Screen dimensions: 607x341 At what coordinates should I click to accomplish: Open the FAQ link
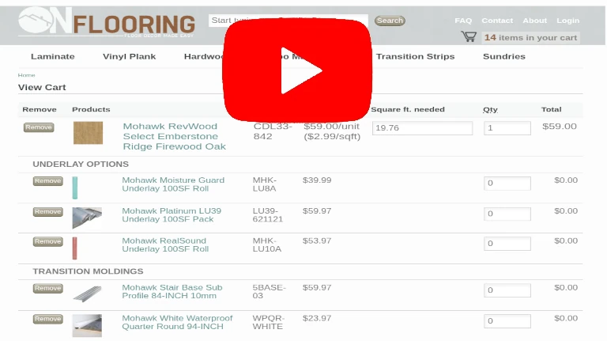click(463, 21)
